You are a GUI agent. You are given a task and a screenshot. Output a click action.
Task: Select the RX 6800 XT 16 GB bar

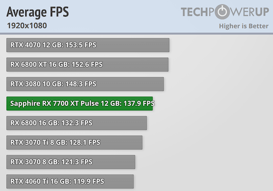[x=87, y=64]
